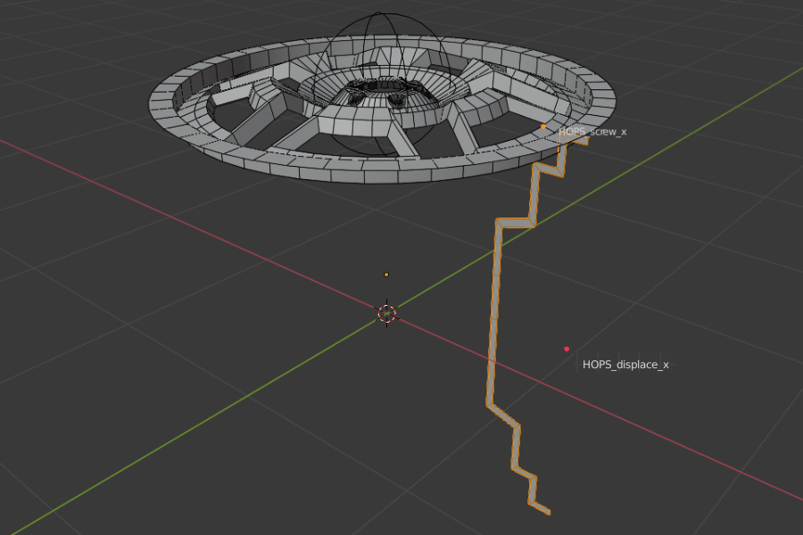Select the red empty dot beside HOPS_displace_x
Image resolution: width=803 pixels, height=535 pixels.
tap(567, 350)
